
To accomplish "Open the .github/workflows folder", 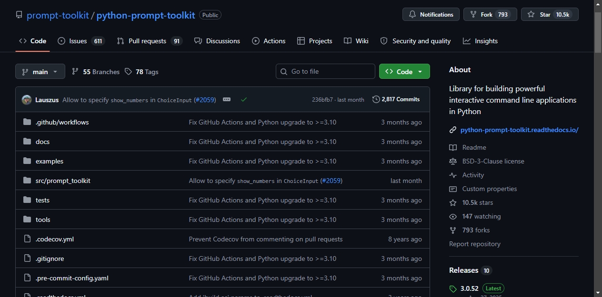I will tap(62, 122).
